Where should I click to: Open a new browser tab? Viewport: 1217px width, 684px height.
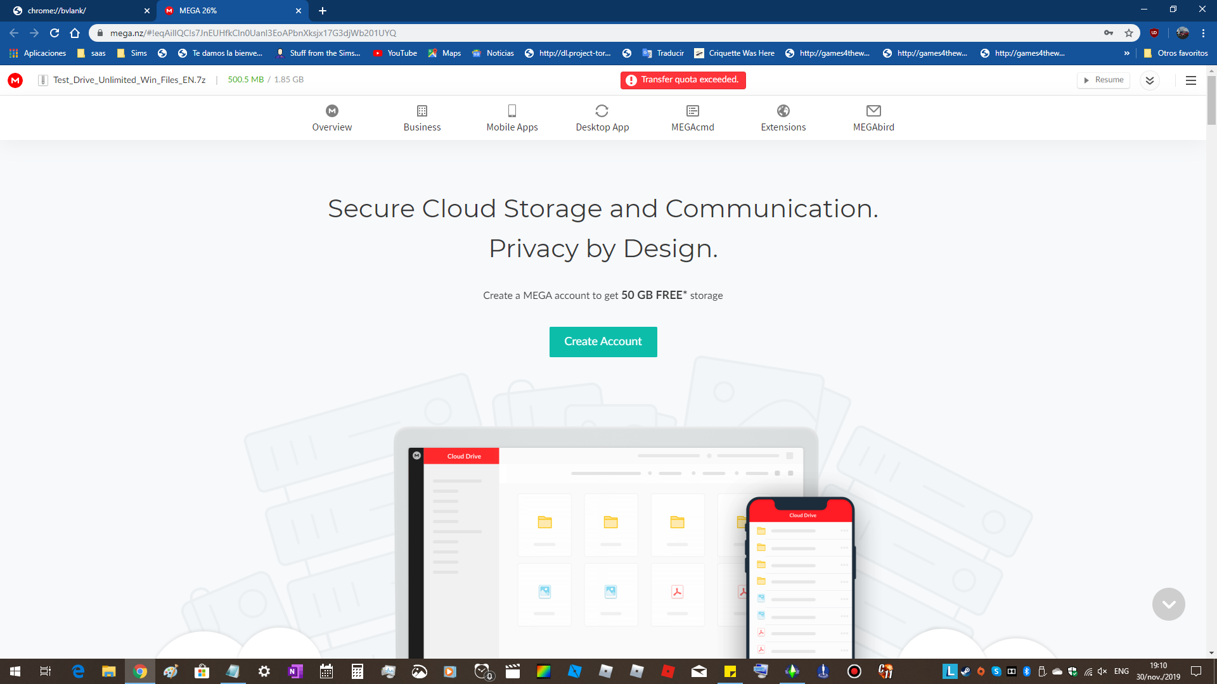pos(323,11)
